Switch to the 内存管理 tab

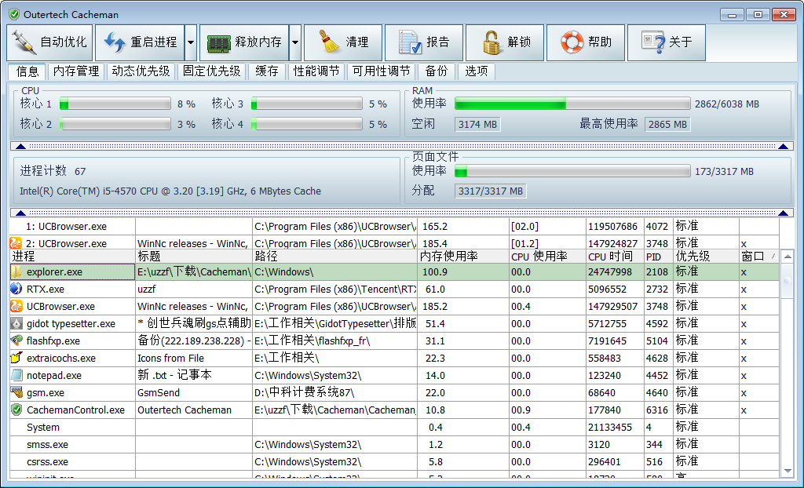76,71
